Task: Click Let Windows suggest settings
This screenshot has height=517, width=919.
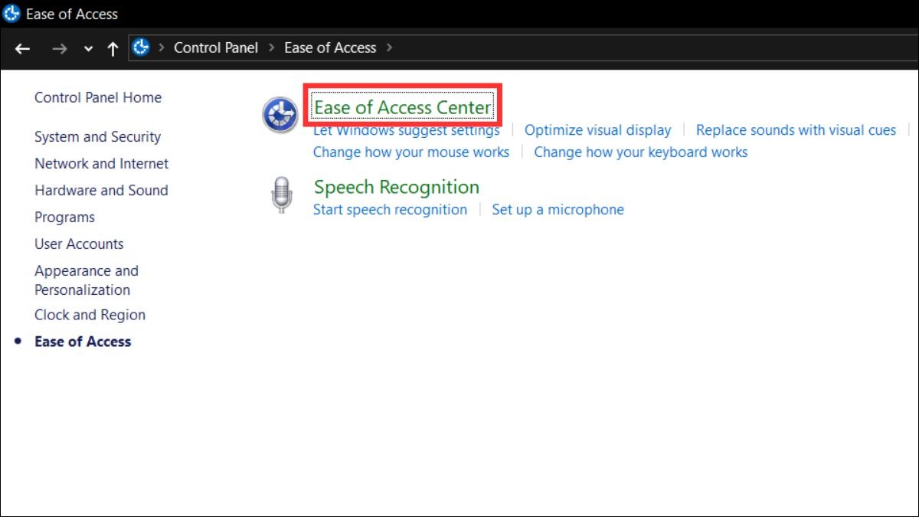Action: pos(406,130)
